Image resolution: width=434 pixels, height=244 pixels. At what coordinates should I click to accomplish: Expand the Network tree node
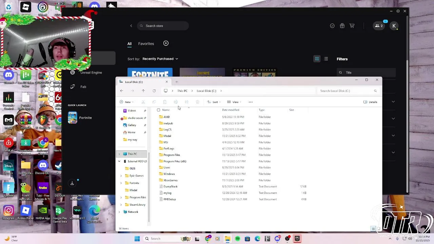coord(119,212)
